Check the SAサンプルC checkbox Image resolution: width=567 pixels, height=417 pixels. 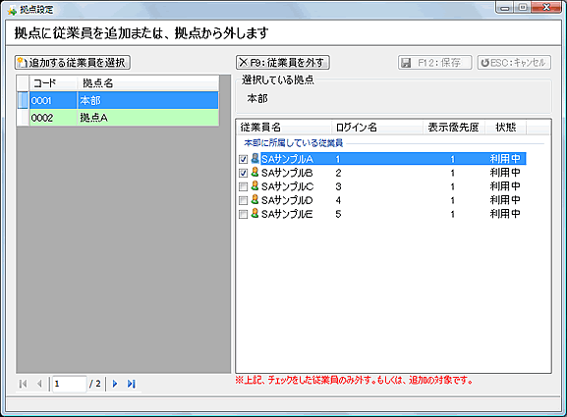pyautogui.click(x=244, y=186)
